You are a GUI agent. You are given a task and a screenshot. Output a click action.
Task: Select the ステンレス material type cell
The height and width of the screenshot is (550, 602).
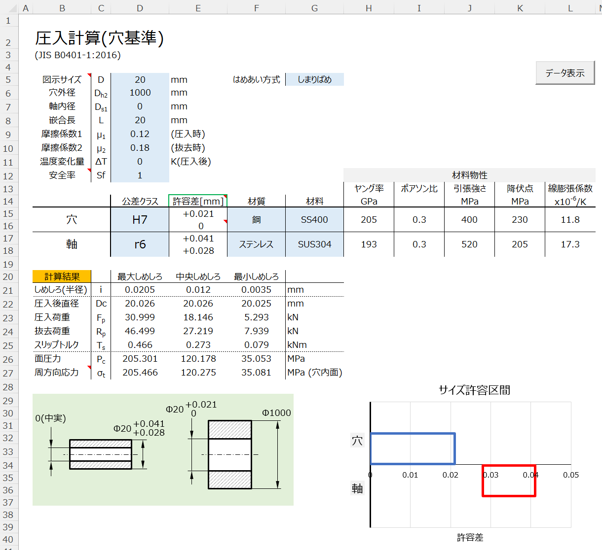tap(257, 244)
